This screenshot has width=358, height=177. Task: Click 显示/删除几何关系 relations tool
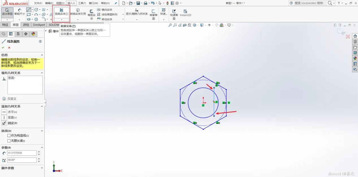pos(137,12)
